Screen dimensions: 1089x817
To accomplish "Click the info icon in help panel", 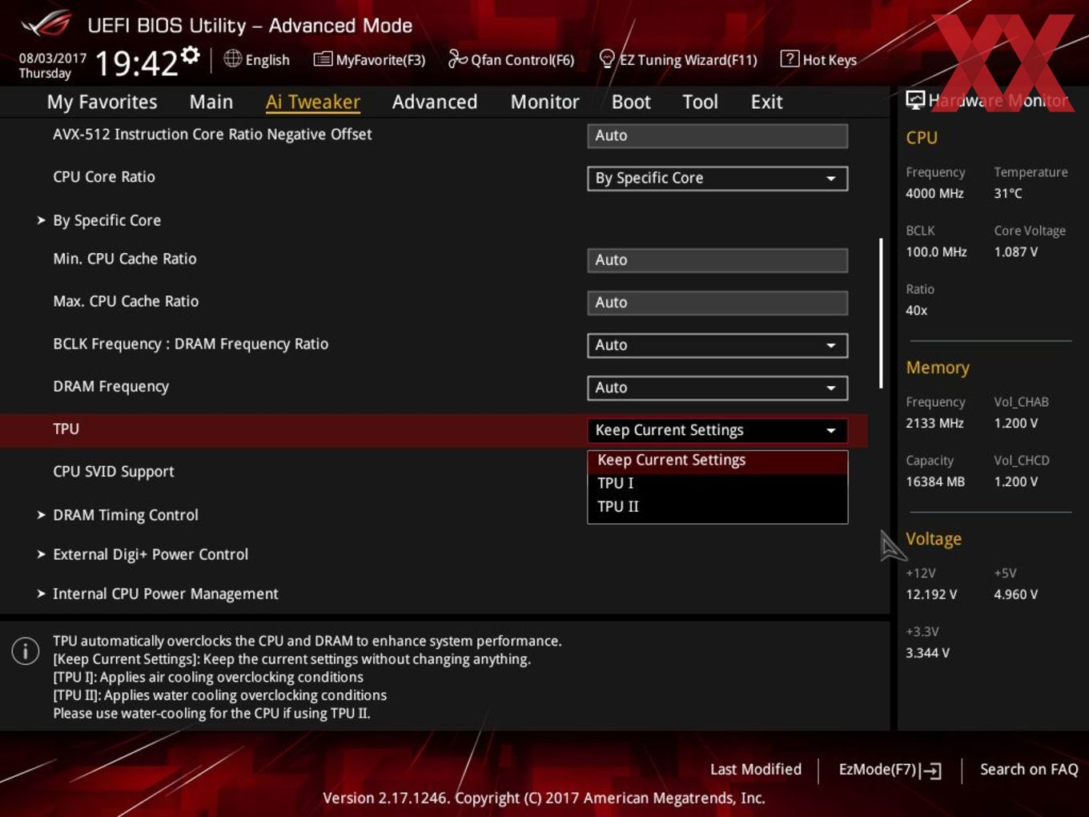I will click(26, 651).
